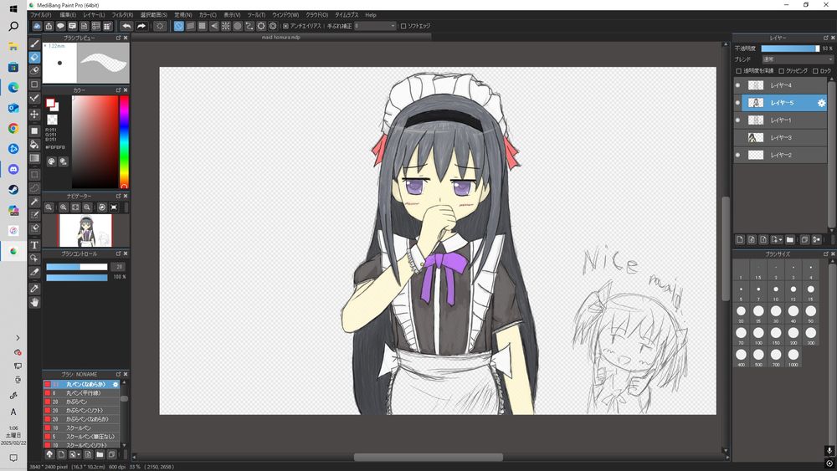This screenshot has height=471, width=837.
Task: Toggle the アンチエイリアス checkbox
Action: tap(285, 26)
